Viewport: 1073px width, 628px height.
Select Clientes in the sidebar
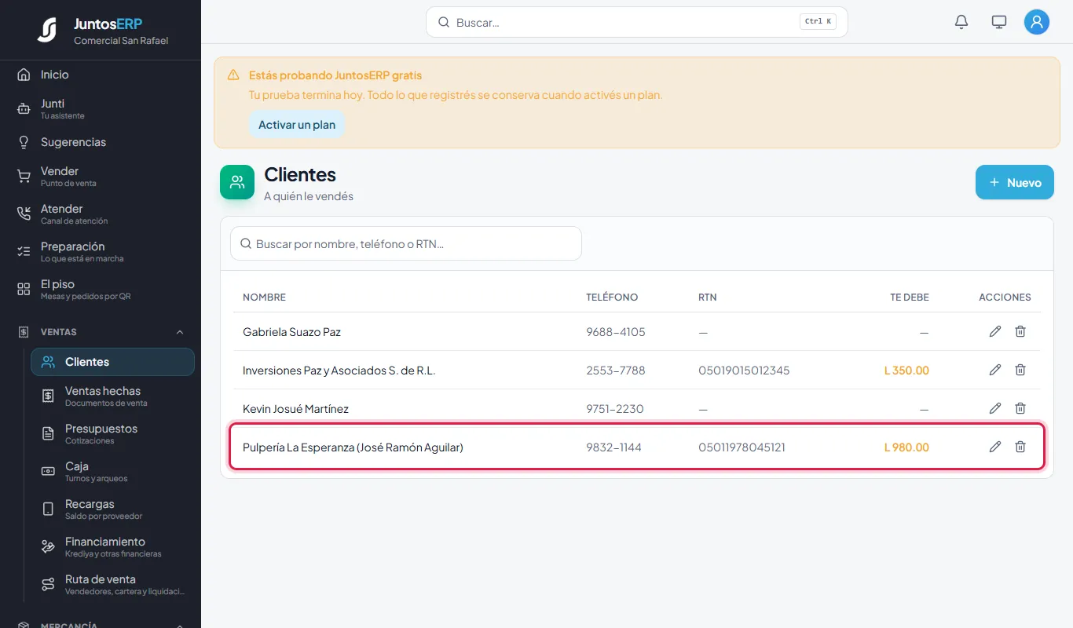point(112,362)
